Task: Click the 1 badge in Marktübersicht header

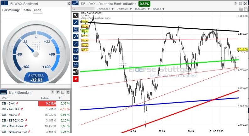Action: click(52, 92)
